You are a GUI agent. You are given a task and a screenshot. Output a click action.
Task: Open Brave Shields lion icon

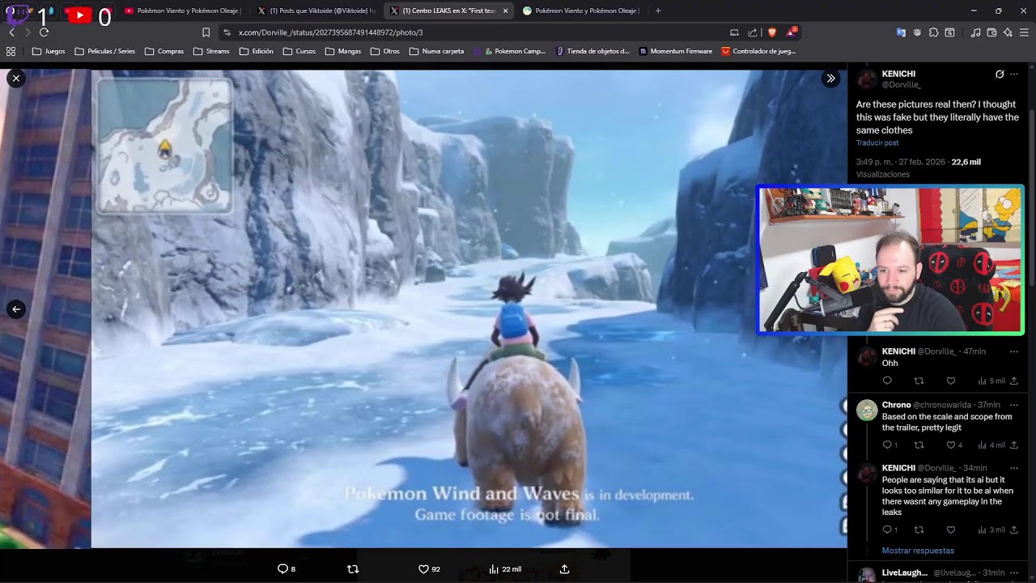[x=771, y=32]
